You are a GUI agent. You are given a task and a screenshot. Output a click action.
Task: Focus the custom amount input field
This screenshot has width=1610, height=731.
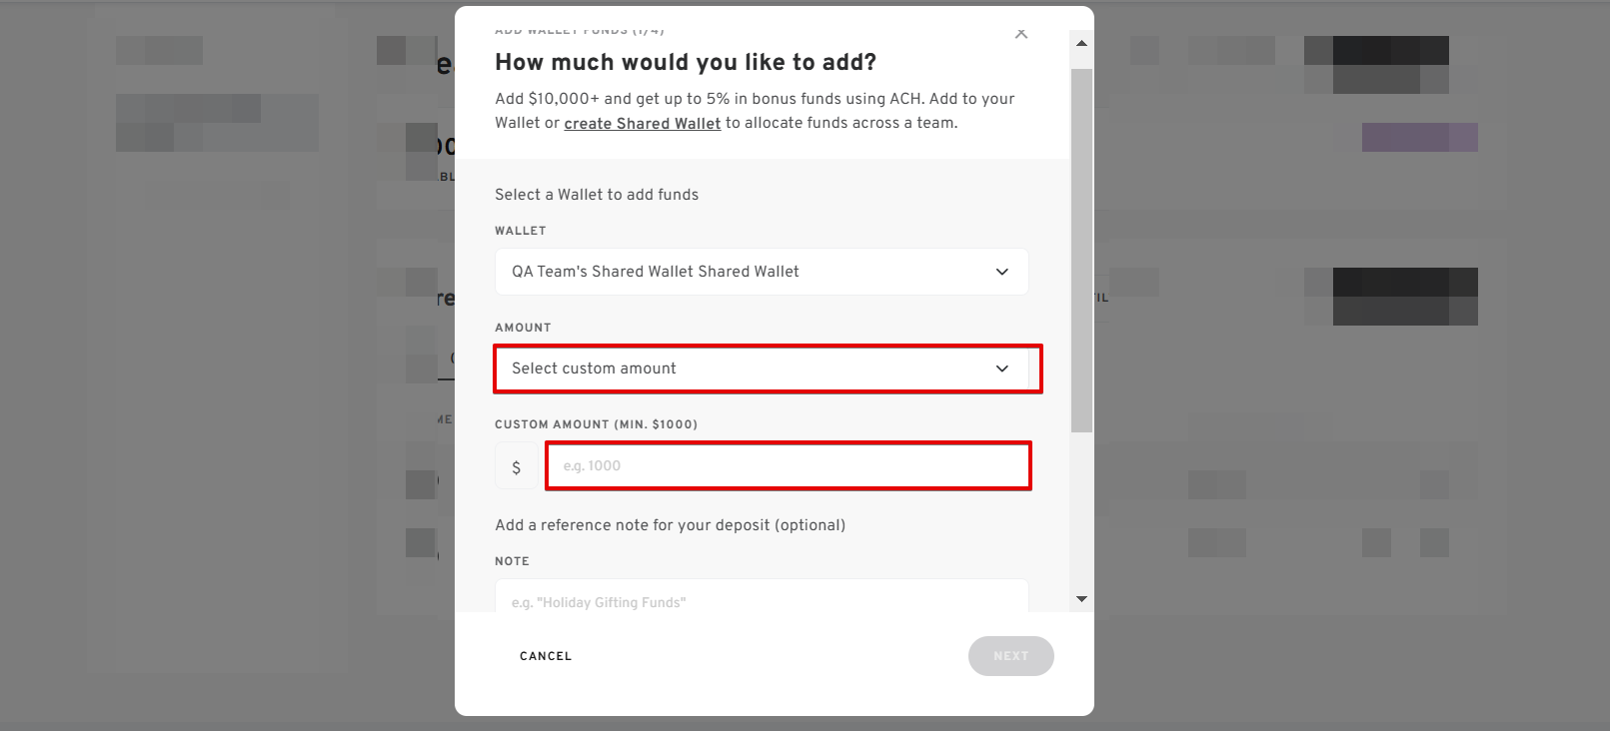pos(788,466)
